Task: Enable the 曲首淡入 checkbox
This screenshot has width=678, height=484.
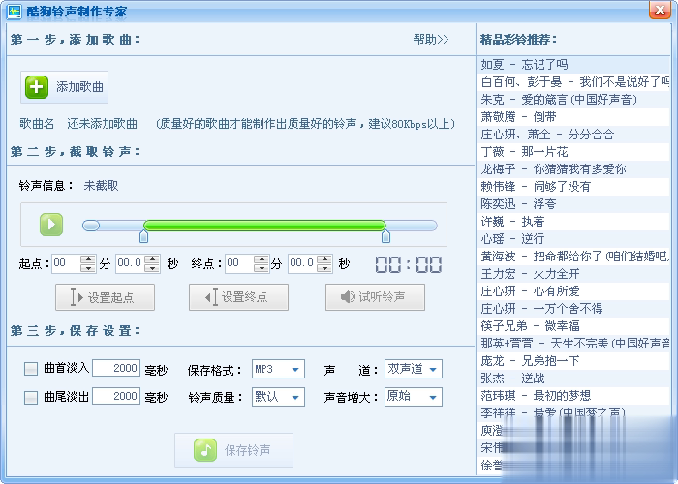Action: (31, 369)
